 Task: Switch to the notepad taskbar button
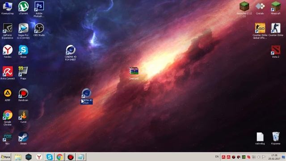click(x=81, y=157)
